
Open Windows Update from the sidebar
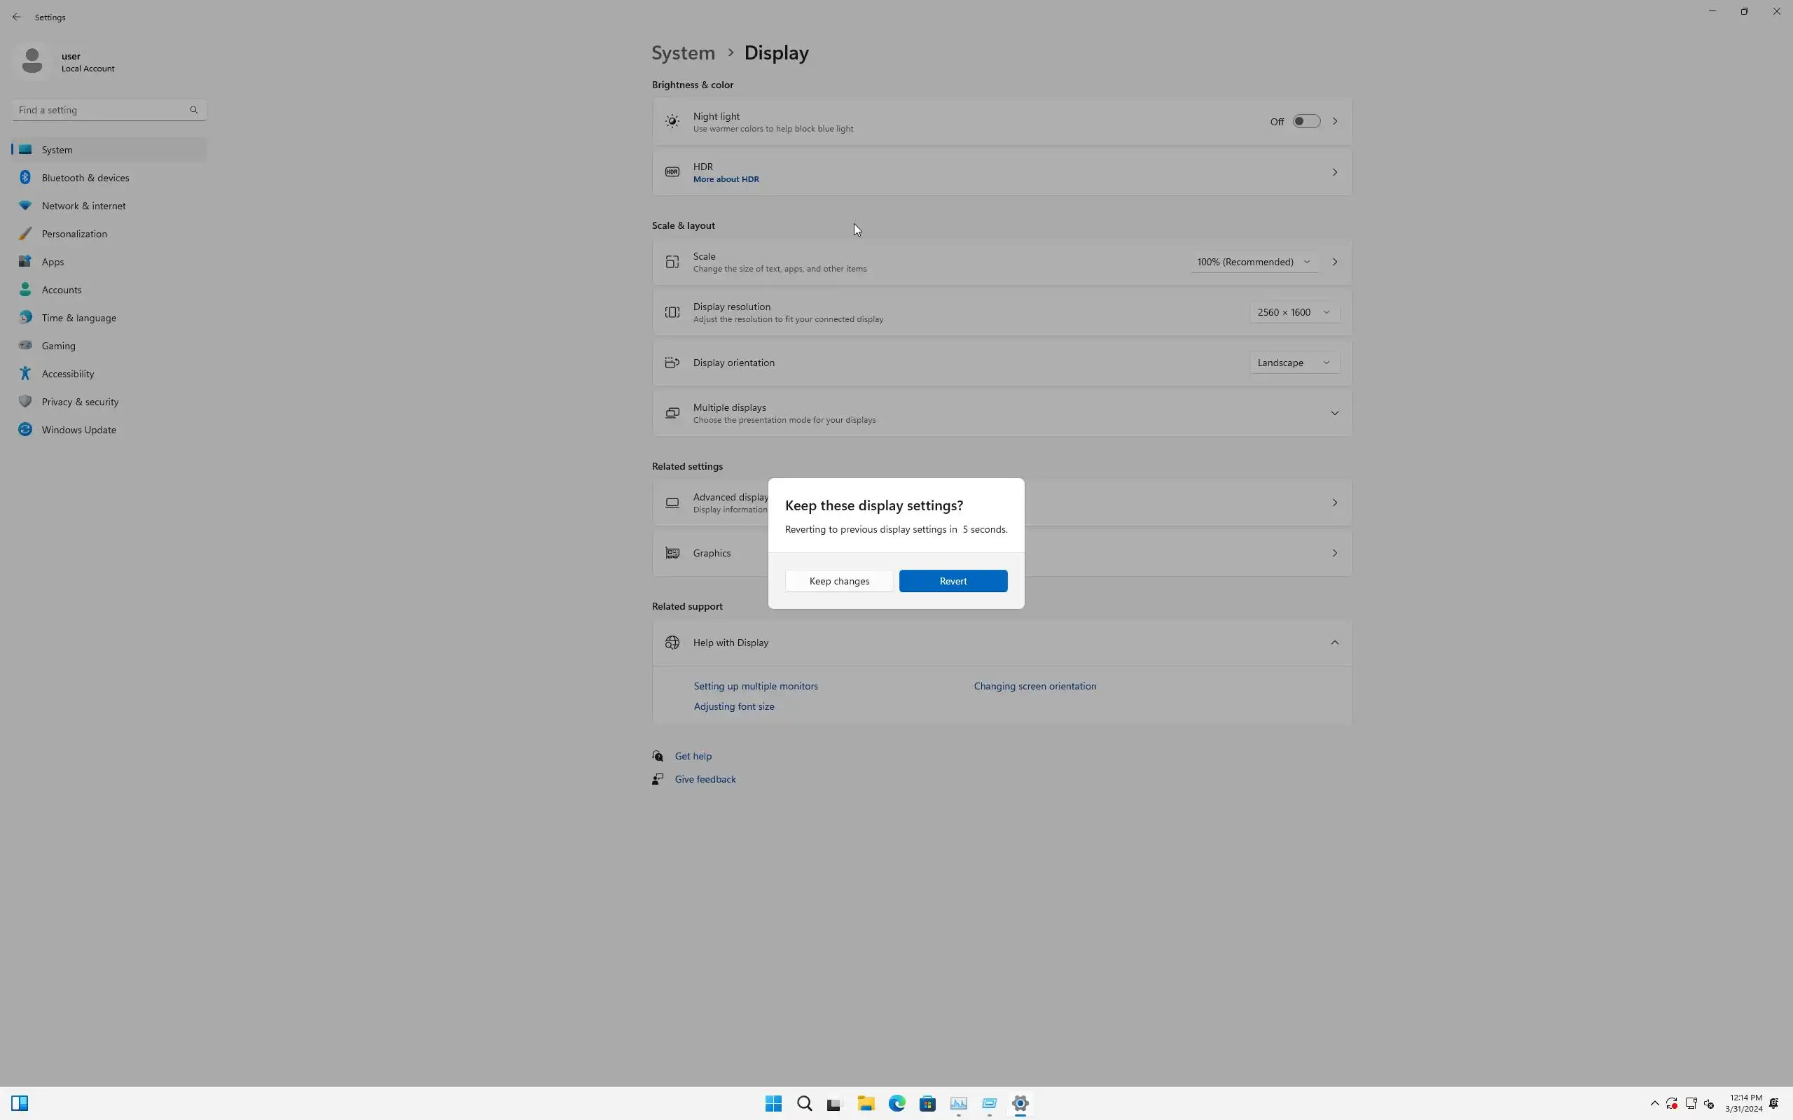click(x=78, y=430)
